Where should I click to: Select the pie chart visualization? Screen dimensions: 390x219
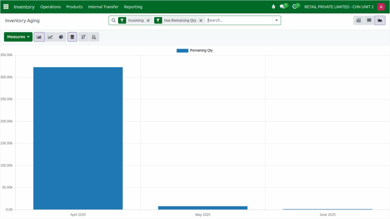tap(61, 37)
